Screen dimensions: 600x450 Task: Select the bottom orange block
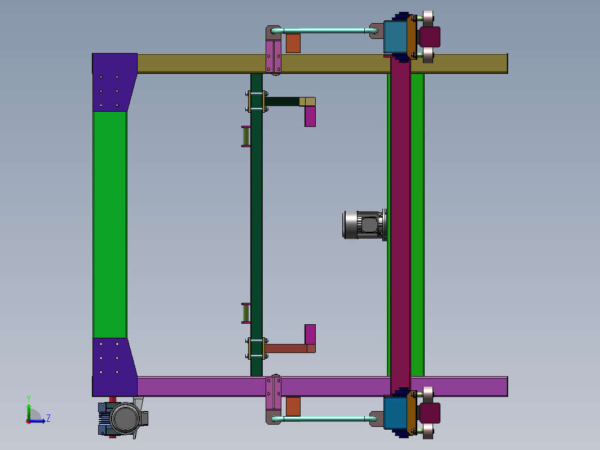click(293, 407)
